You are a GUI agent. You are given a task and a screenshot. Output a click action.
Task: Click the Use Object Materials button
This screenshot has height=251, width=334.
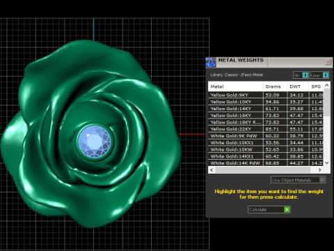pyautogui.click(x=298, y=180)
